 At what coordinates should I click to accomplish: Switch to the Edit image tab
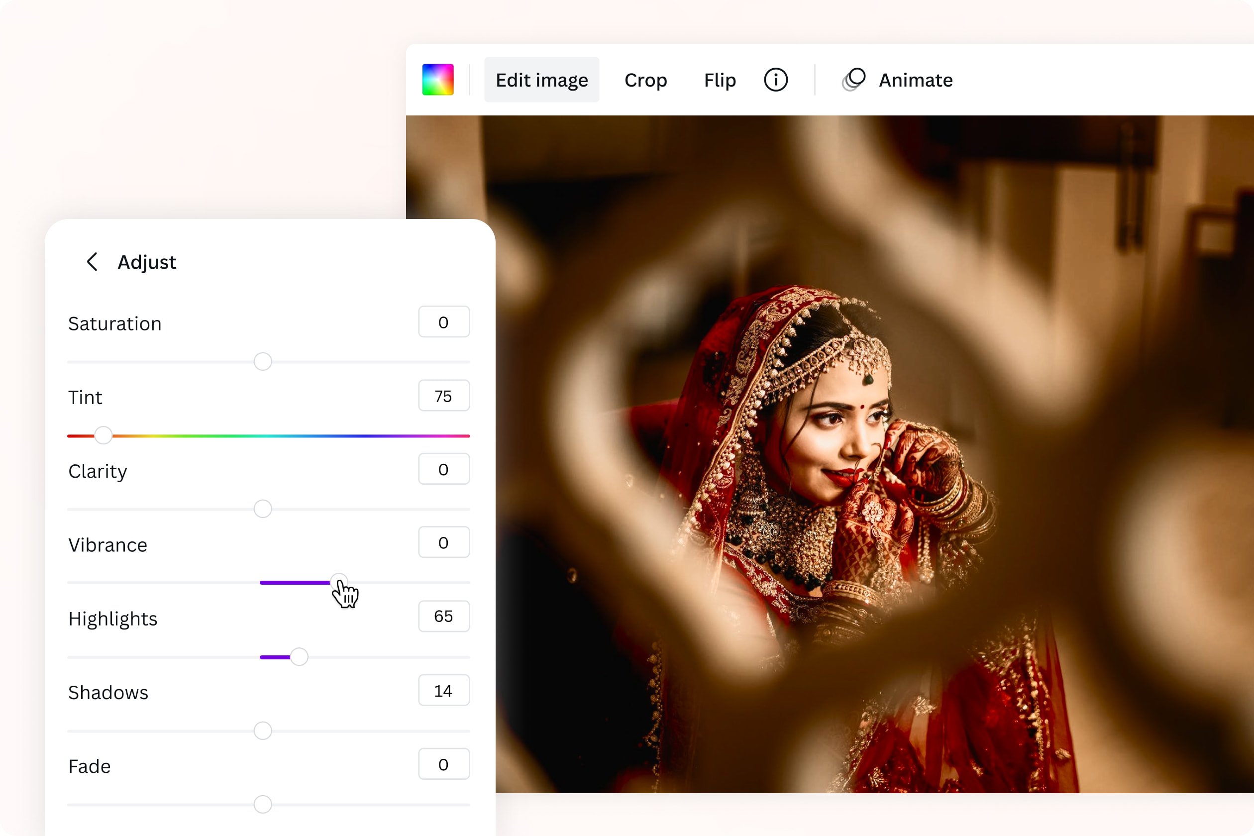click(x=542, y=80)
